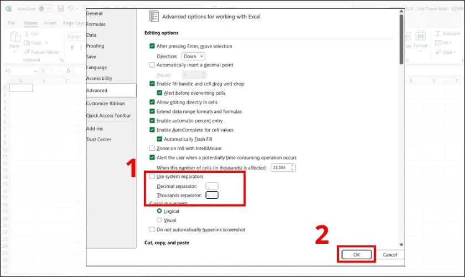Open the Direction dropdown set to Down
This screenshot has width=465, height=277.
[x=193, y=56]
